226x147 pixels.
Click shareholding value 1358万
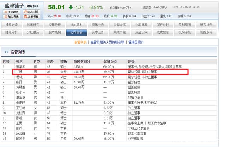[x=78, y=67]
